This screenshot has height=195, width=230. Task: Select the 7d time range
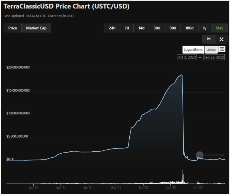[x=127, y=28]
